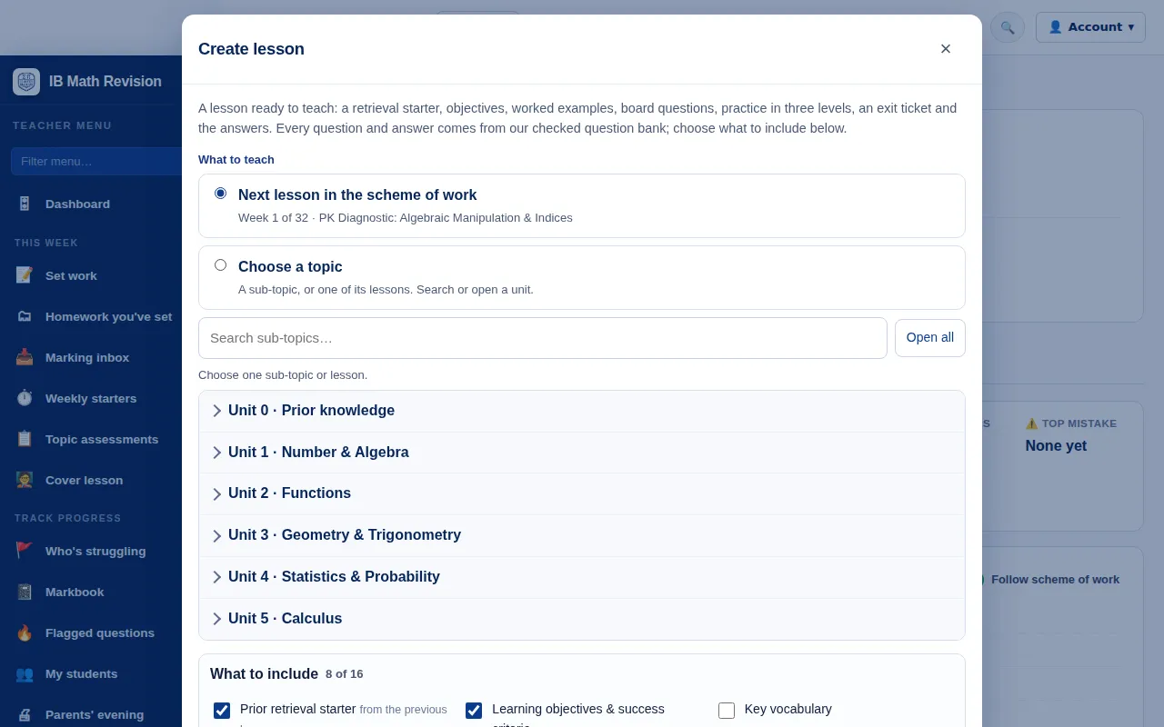Expand Unit 0 · Prior knowledge
This screenshot has height=727, width=1164.
(x=582, y=411)
